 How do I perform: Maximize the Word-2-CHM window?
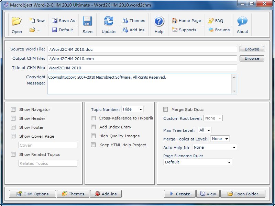pyautogui.click(x=252, y=3)
